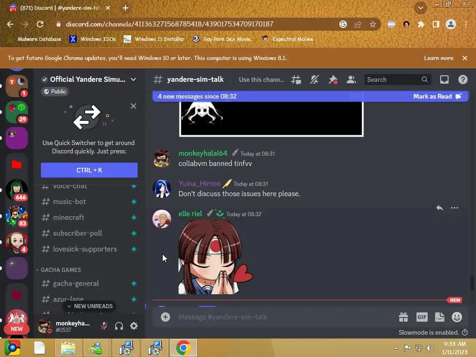The height and width of the screenshot is (357, 476).
Task: Click the volume icon in system tray
Action: (430, 348)
